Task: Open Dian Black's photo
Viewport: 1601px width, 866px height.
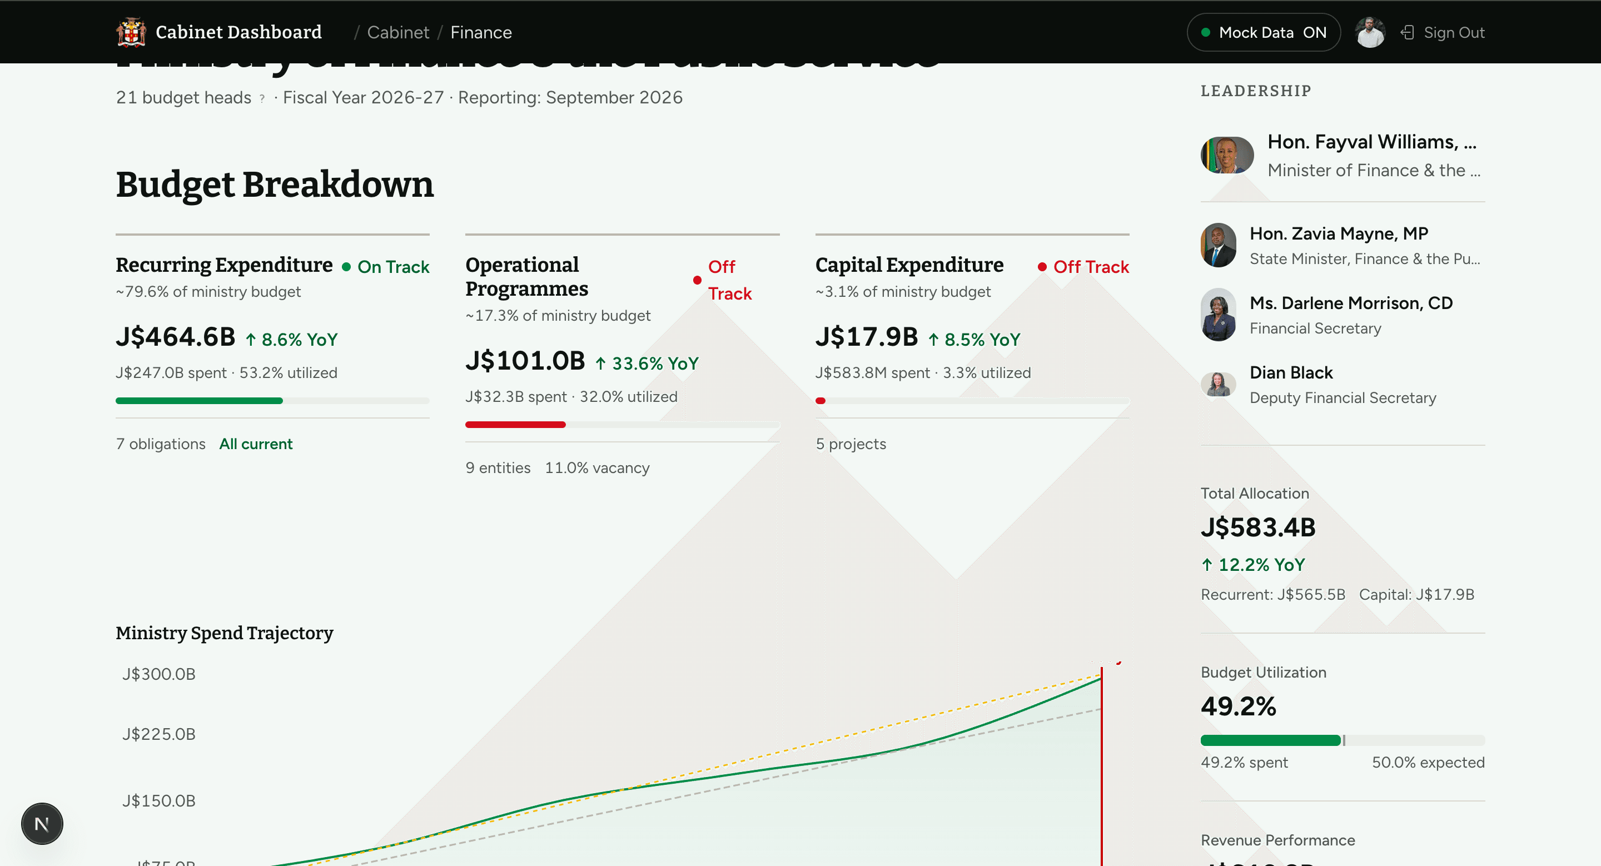Action: coord(1219,385)
